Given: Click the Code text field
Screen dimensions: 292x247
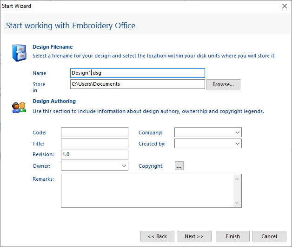Looking at the screenshot, I should click(94, 133).
